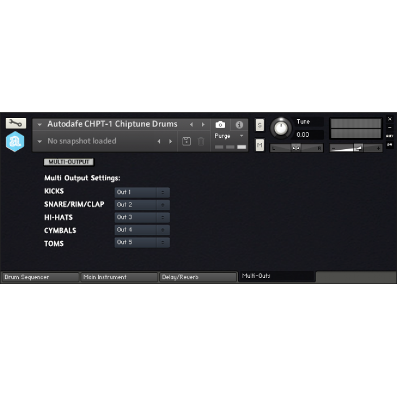Click the volume slider handle
The width and height of the screenshot is (397, 397).
[x=358, y=148]
